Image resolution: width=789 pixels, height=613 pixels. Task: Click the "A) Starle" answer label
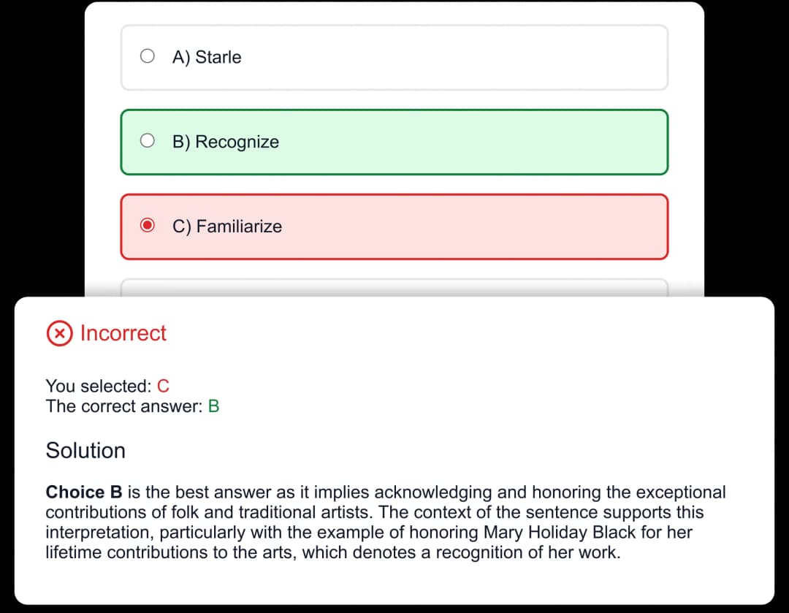[207, 57]
